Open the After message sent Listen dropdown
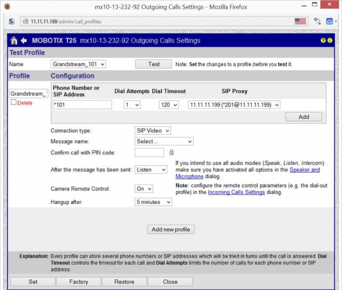This screenshot has height=290, width=342. 151,170
